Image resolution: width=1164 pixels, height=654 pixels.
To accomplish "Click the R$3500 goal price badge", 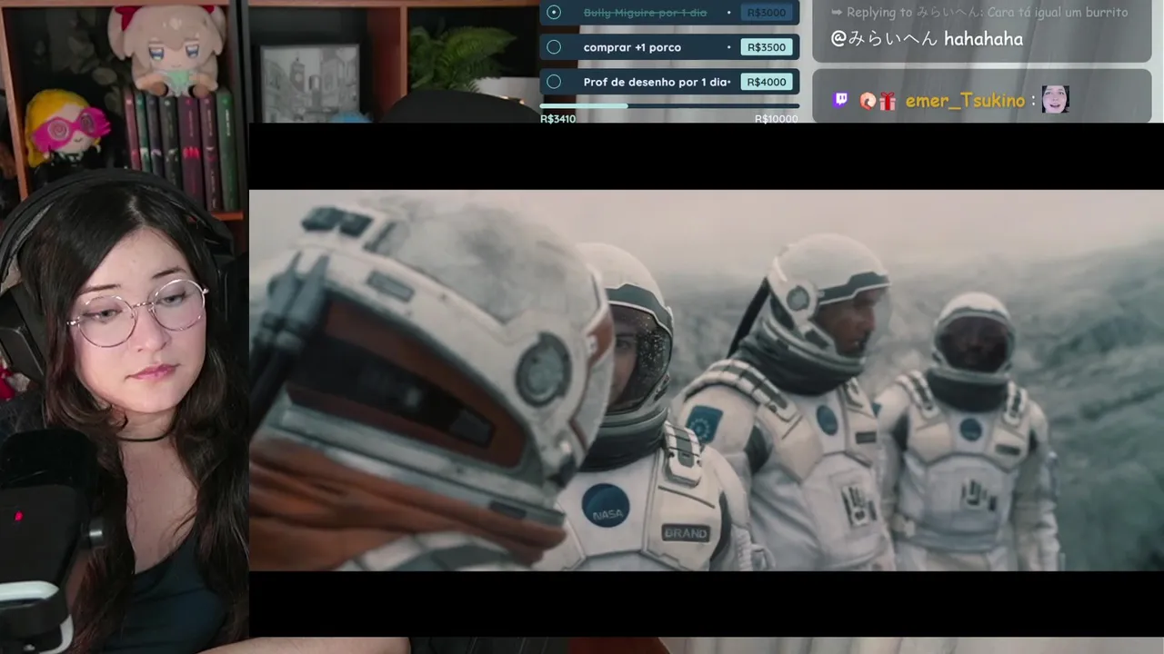I will (x=767, y=47).
